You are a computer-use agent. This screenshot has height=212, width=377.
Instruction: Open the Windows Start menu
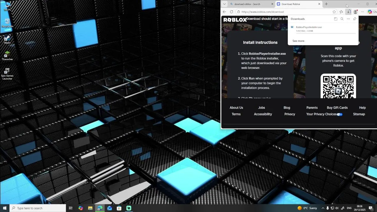click(x=5, y=208)
